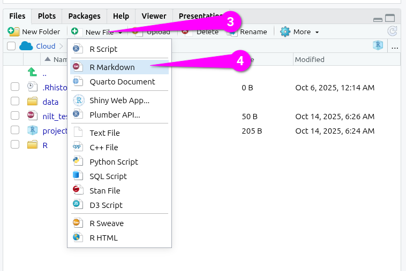
Task: Switch to the Packages tab
Action: click(85, 16)
